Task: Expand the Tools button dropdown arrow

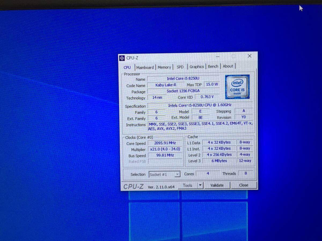Action: click(200, 185)
